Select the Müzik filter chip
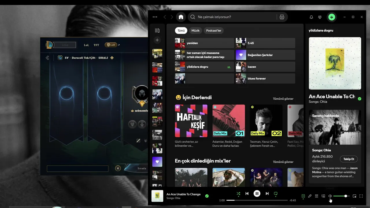This screenshot has width=370, height=208. pyautogui.click(x=195, y=31)
